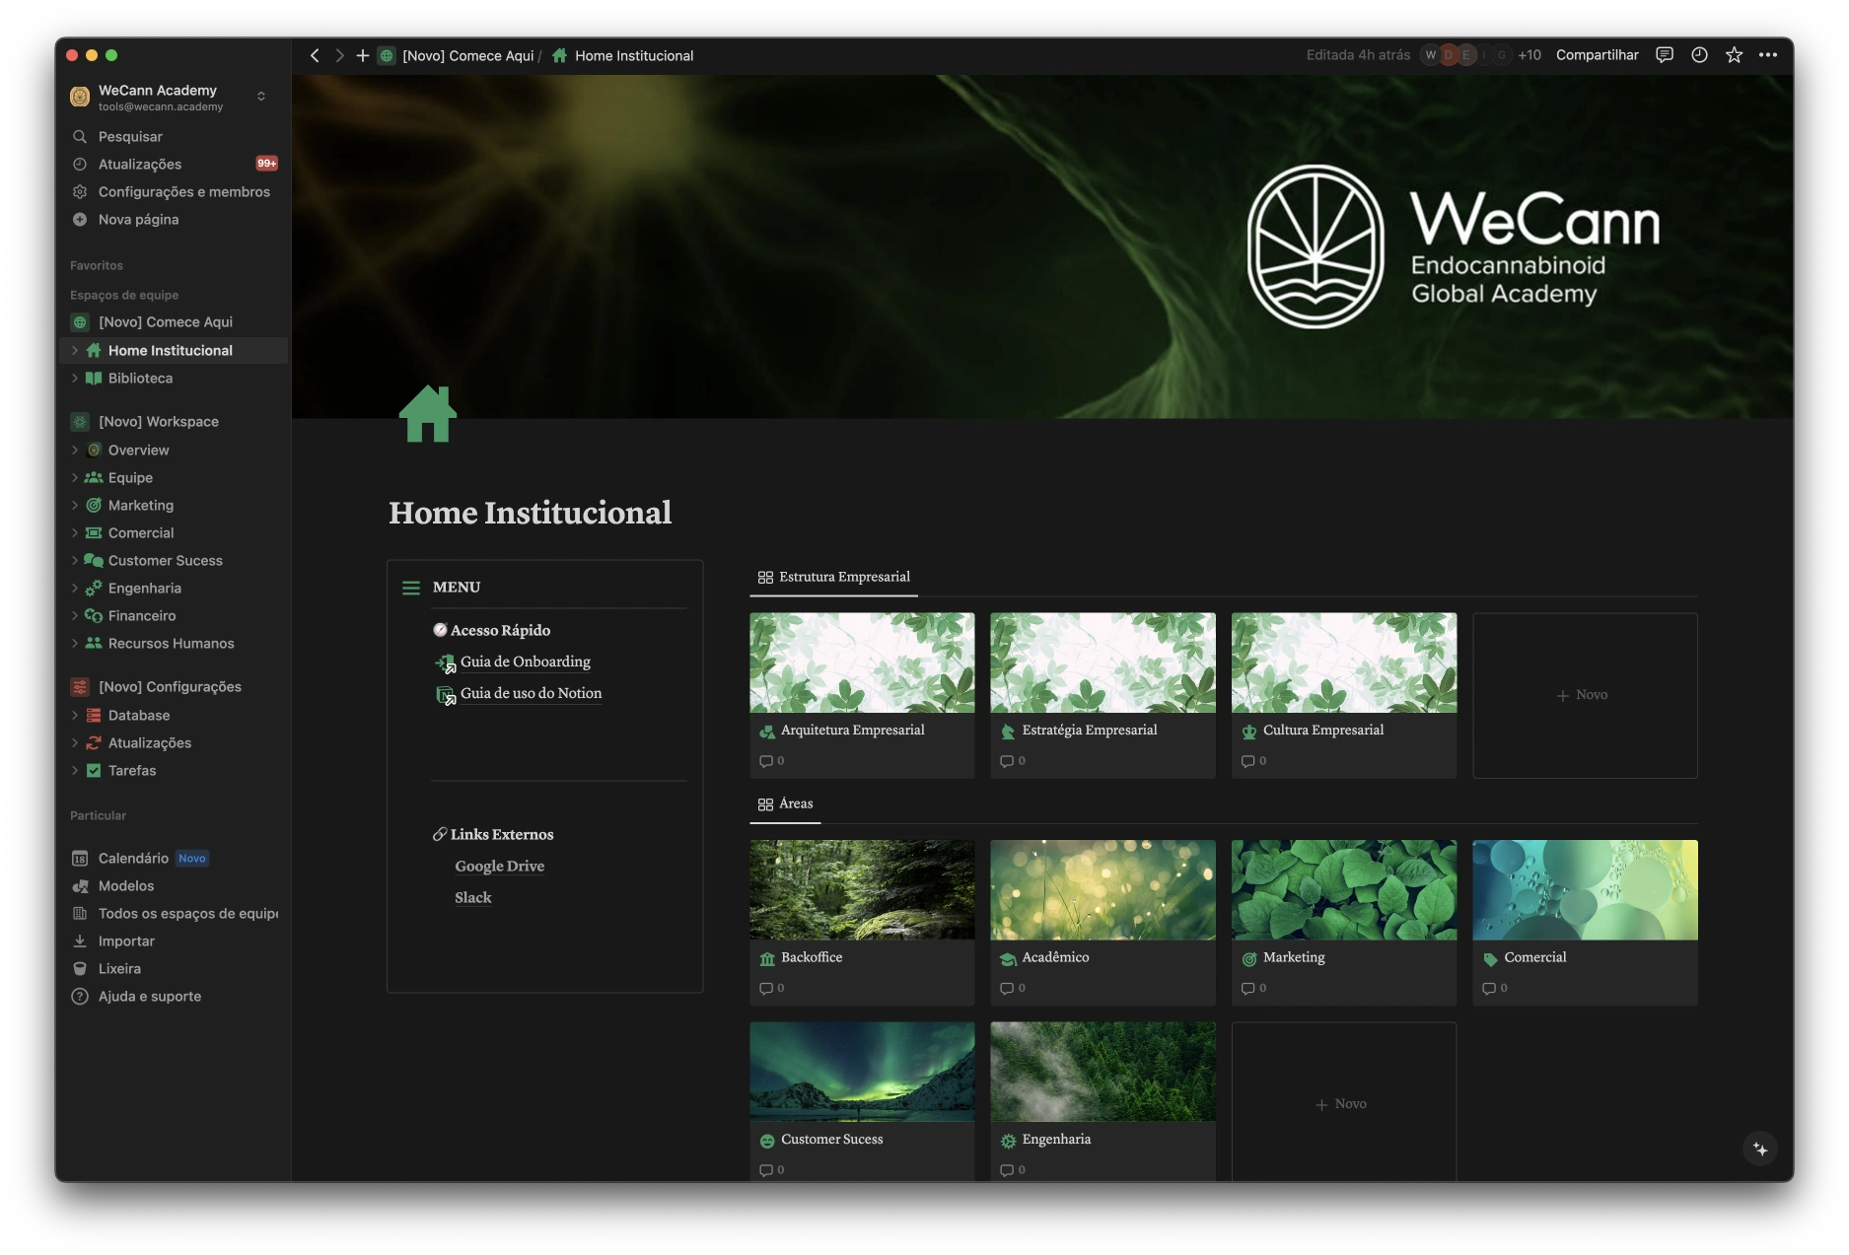Open the Notion AI sparkle button
Image resolution: width=1849 pixels, height=1255 pixels.
click(x=1760, y=1149)
